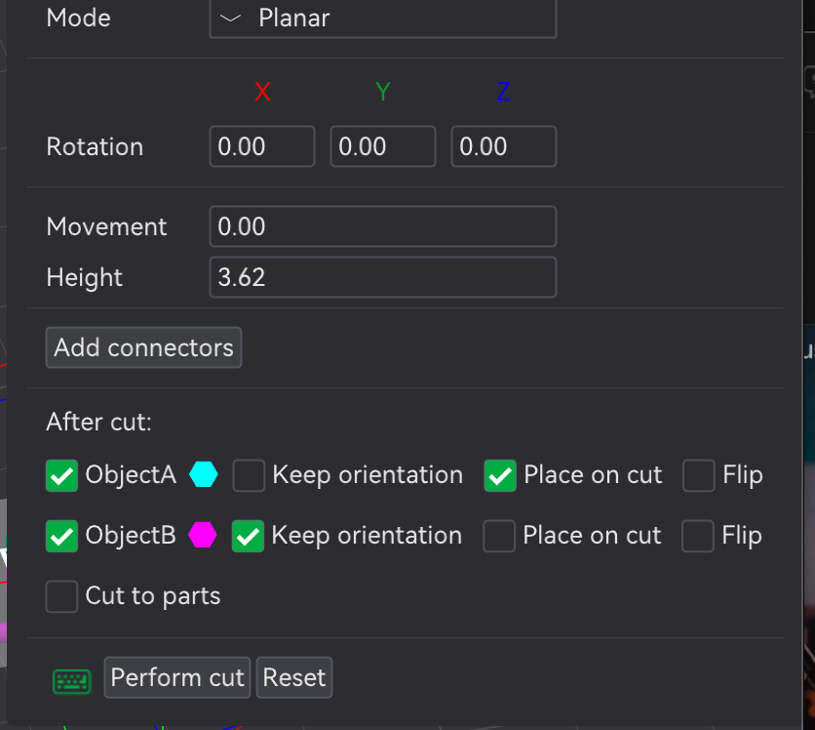The height and width of the screenshot is (730, 815).
Task: Open the Mode dropdown showing Planar
Action: [383, 19]
